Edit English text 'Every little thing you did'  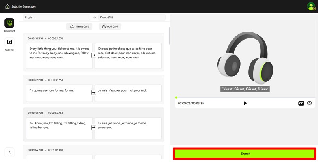click(x=59, y=56)
